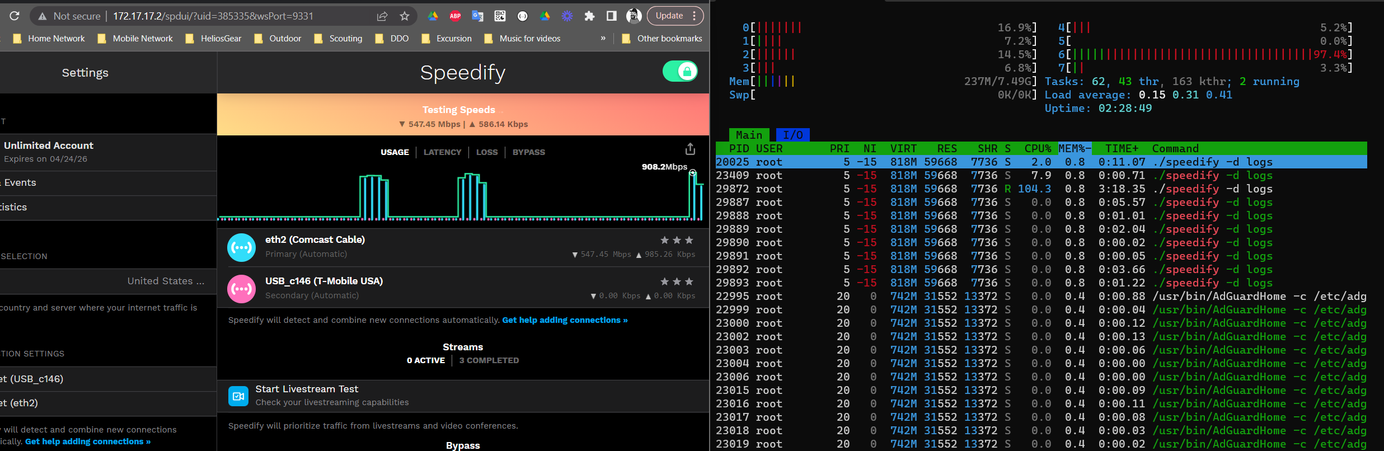The height and width of the screenshot is (451, 1384).
Task: Select htop process row PID 29872
Action: click(x=1041, y=189)
